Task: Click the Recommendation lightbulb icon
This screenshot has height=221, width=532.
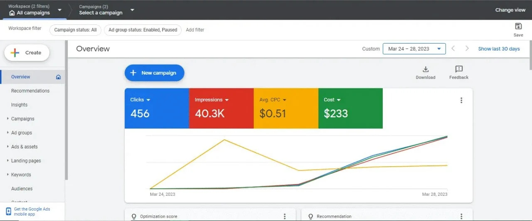Action: coord(310,216)
